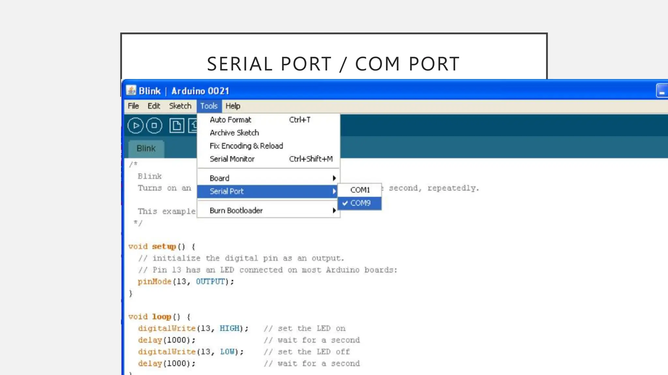668x375 pixels.
Task: Minimize the Arduino window
Action: [x=662, y=91]
